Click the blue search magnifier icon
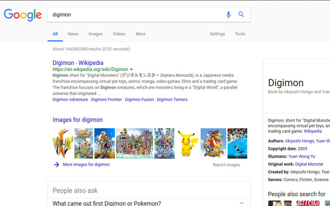The image size is (330, 206). pyautogui.click(x=241, y=14)
